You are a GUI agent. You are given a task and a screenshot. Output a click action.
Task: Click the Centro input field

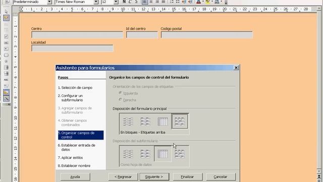coord(77,35)
